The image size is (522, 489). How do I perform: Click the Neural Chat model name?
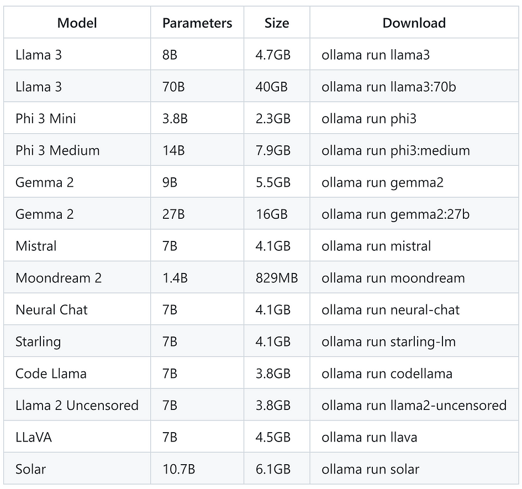51,310
